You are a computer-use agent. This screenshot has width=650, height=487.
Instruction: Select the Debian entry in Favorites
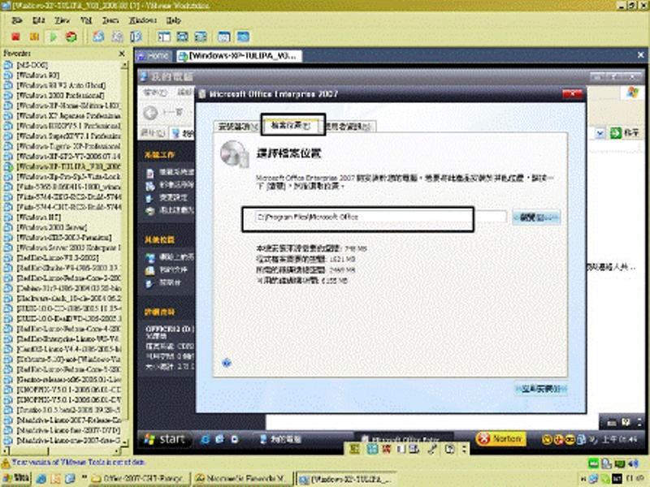[x=68, y=288]
